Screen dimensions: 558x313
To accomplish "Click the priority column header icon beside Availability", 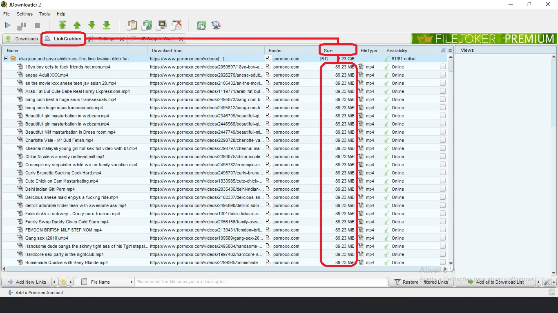I will 443,51.
